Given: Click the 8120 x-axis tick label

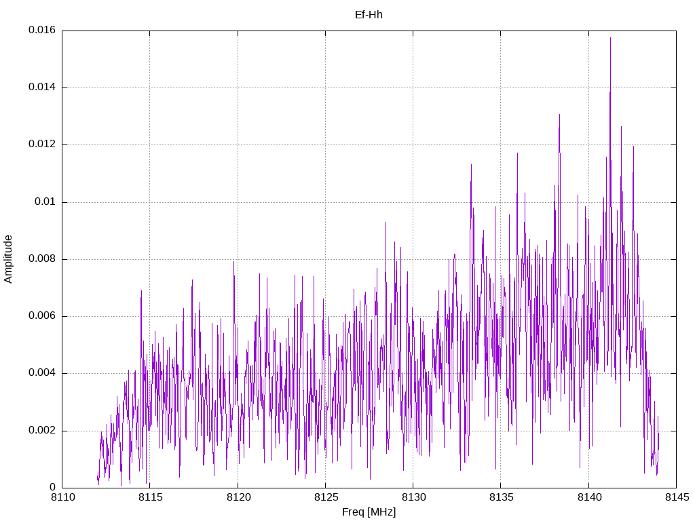Looking at the screenshot, I should click(238, 497).
